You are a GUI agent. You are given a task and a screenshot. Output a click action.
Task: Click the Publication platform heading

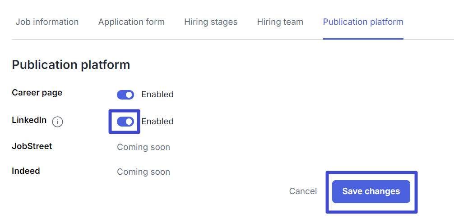pyautogui.click(x=71, y=65)
